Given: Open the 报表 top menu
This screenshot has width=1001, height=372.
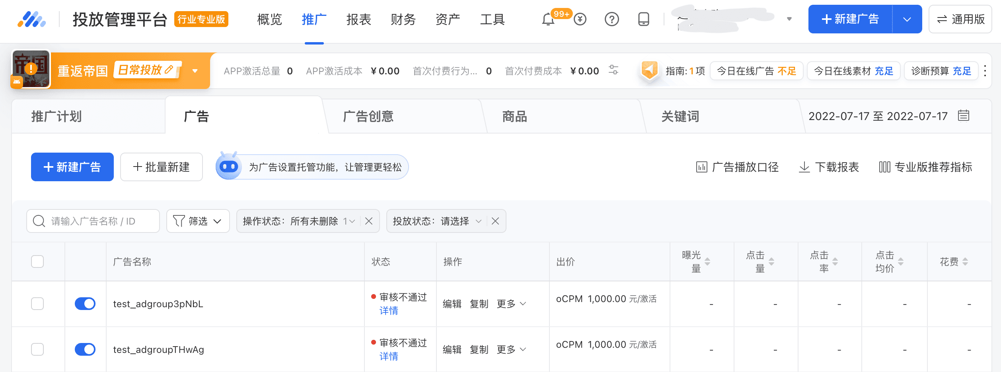Looking at the screenshot, I should [x=358, y=19].
